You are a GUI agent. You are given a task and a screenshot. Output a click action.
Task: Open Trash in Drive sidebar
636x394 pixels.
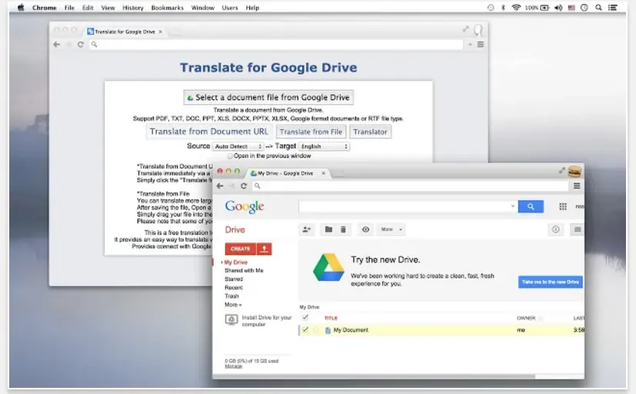(x=231, y=296)
